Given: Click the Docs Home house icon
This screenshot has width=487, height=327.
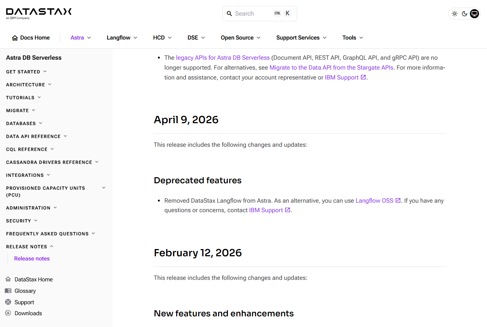Looking at the screenshot, I should click(x=15, y=38).
